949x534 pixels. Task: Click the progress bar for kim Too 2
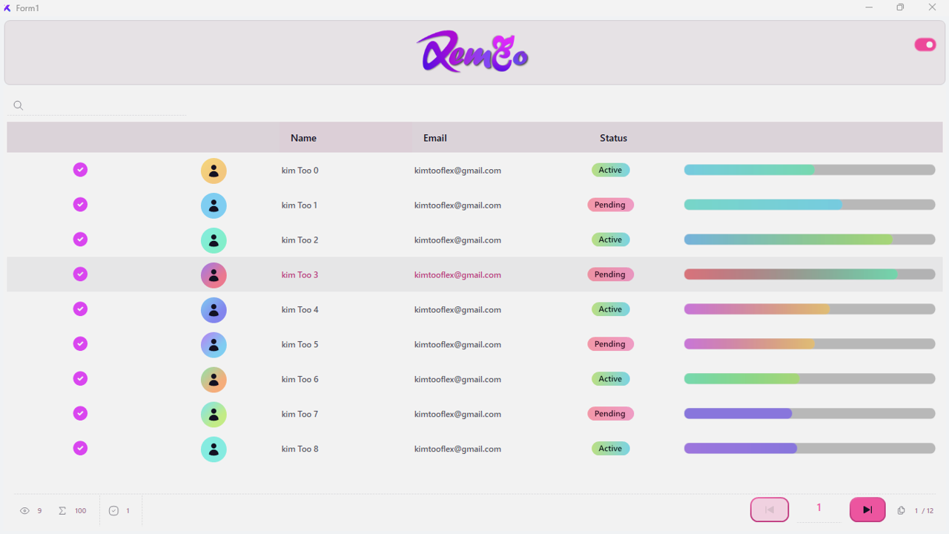click(x=809, y=240)
